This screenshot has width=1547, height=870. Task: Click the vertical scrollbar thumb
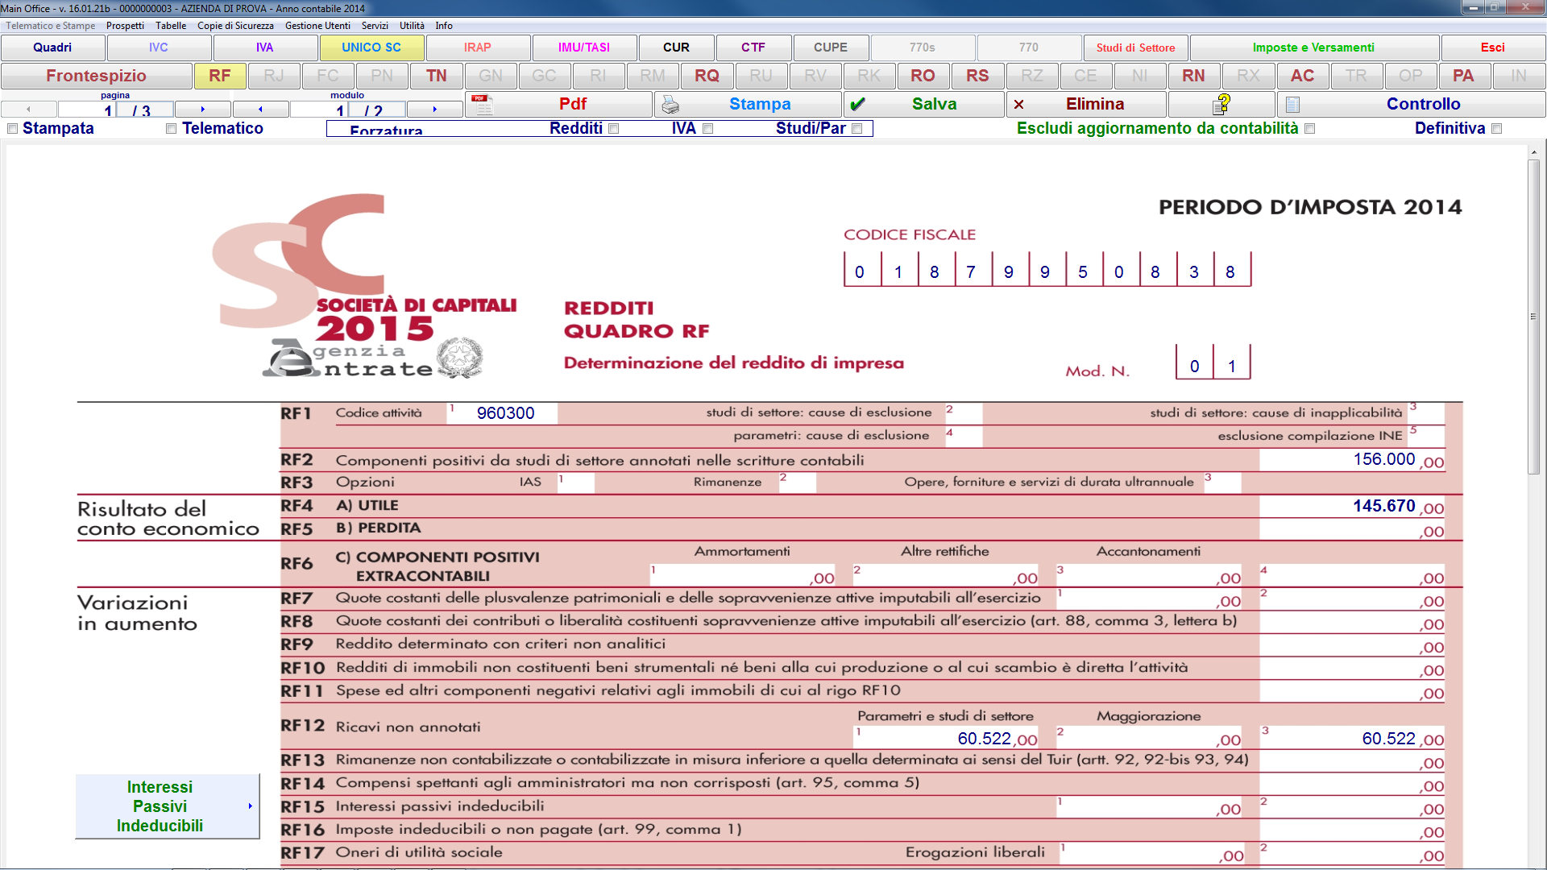(x=1533, y=317)
